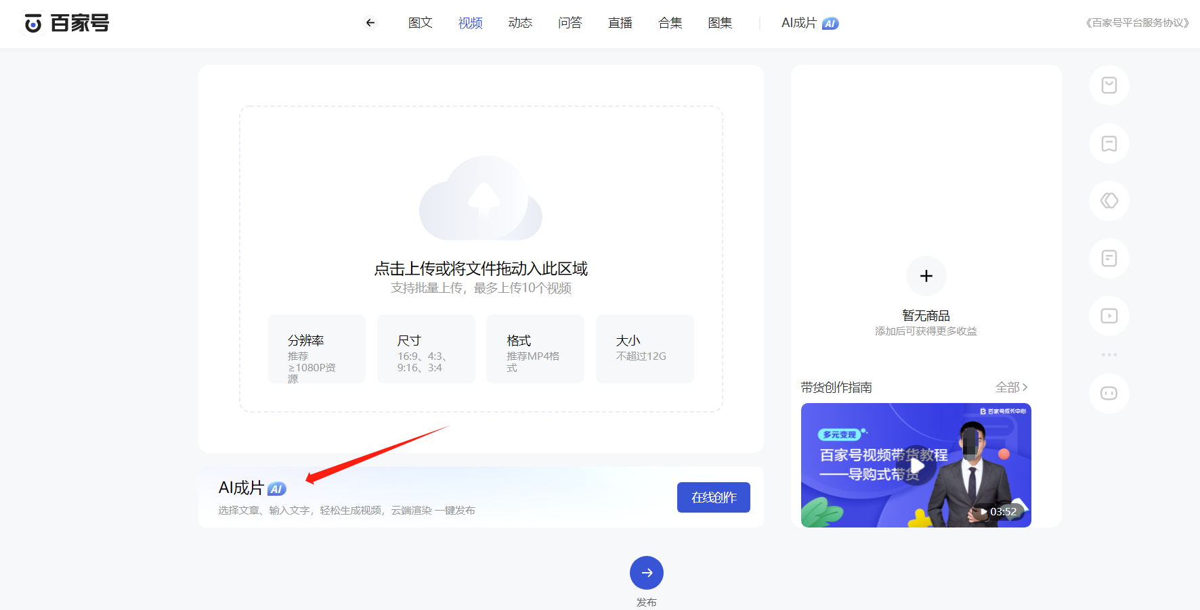The image size is (1200, 610).
Task: Click the 格式 info card
Action: tap(535, 349)
